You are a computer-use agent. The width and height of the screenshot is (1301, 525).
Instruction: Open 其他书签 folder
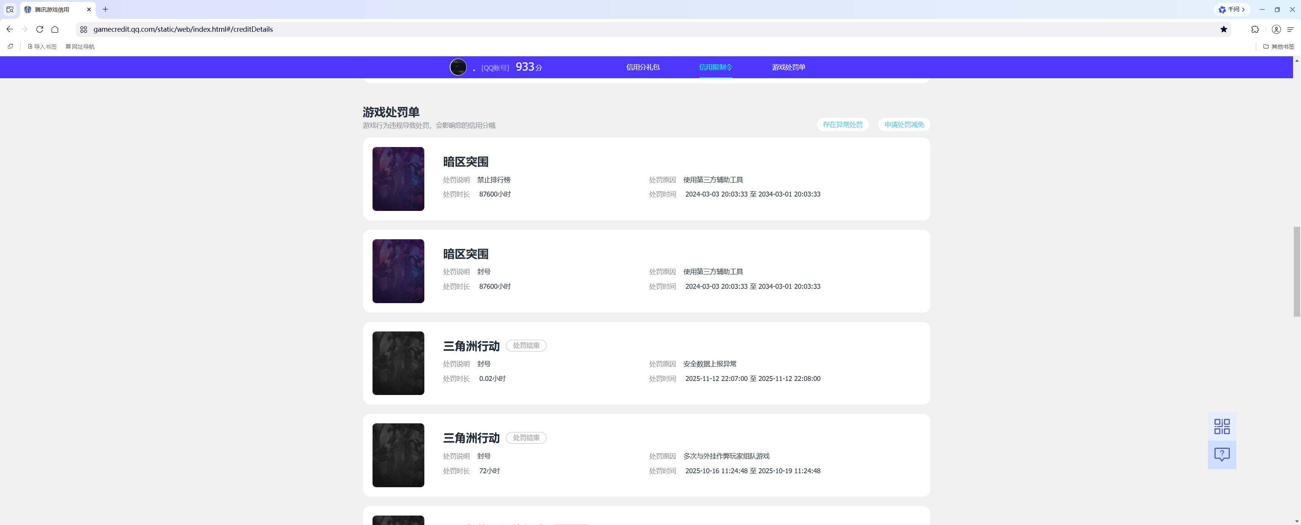click(x=1278, y=46)
